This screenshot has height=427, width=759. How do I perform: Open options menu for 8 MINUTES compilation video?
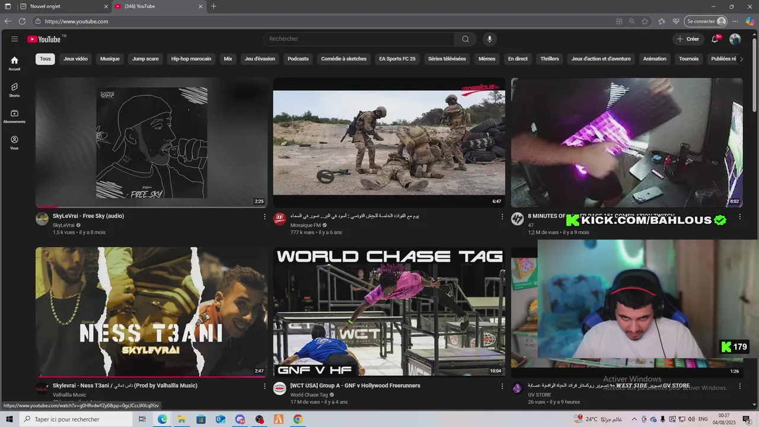pyautogui.click(x=739, y=217)
